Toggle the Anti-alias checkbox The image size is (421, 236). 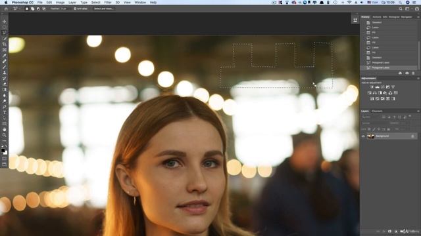tap(75, 9)
